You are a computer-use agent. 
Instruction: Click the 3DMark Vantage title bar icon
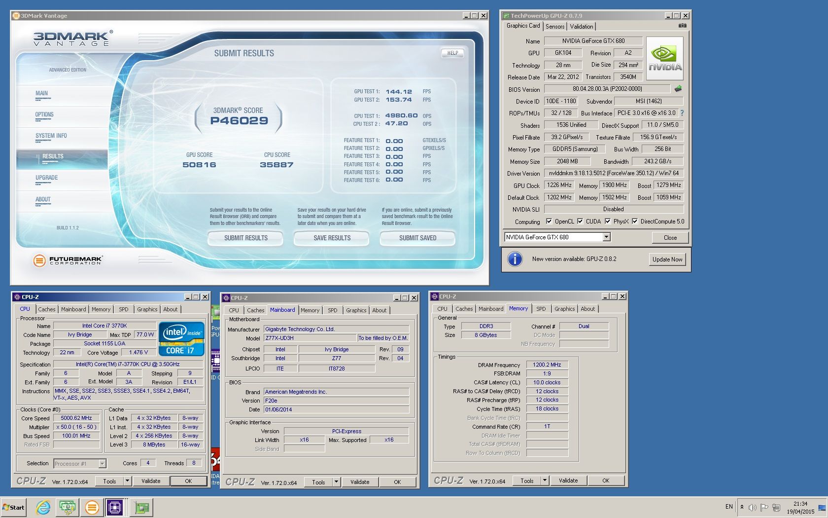(16, 16)
